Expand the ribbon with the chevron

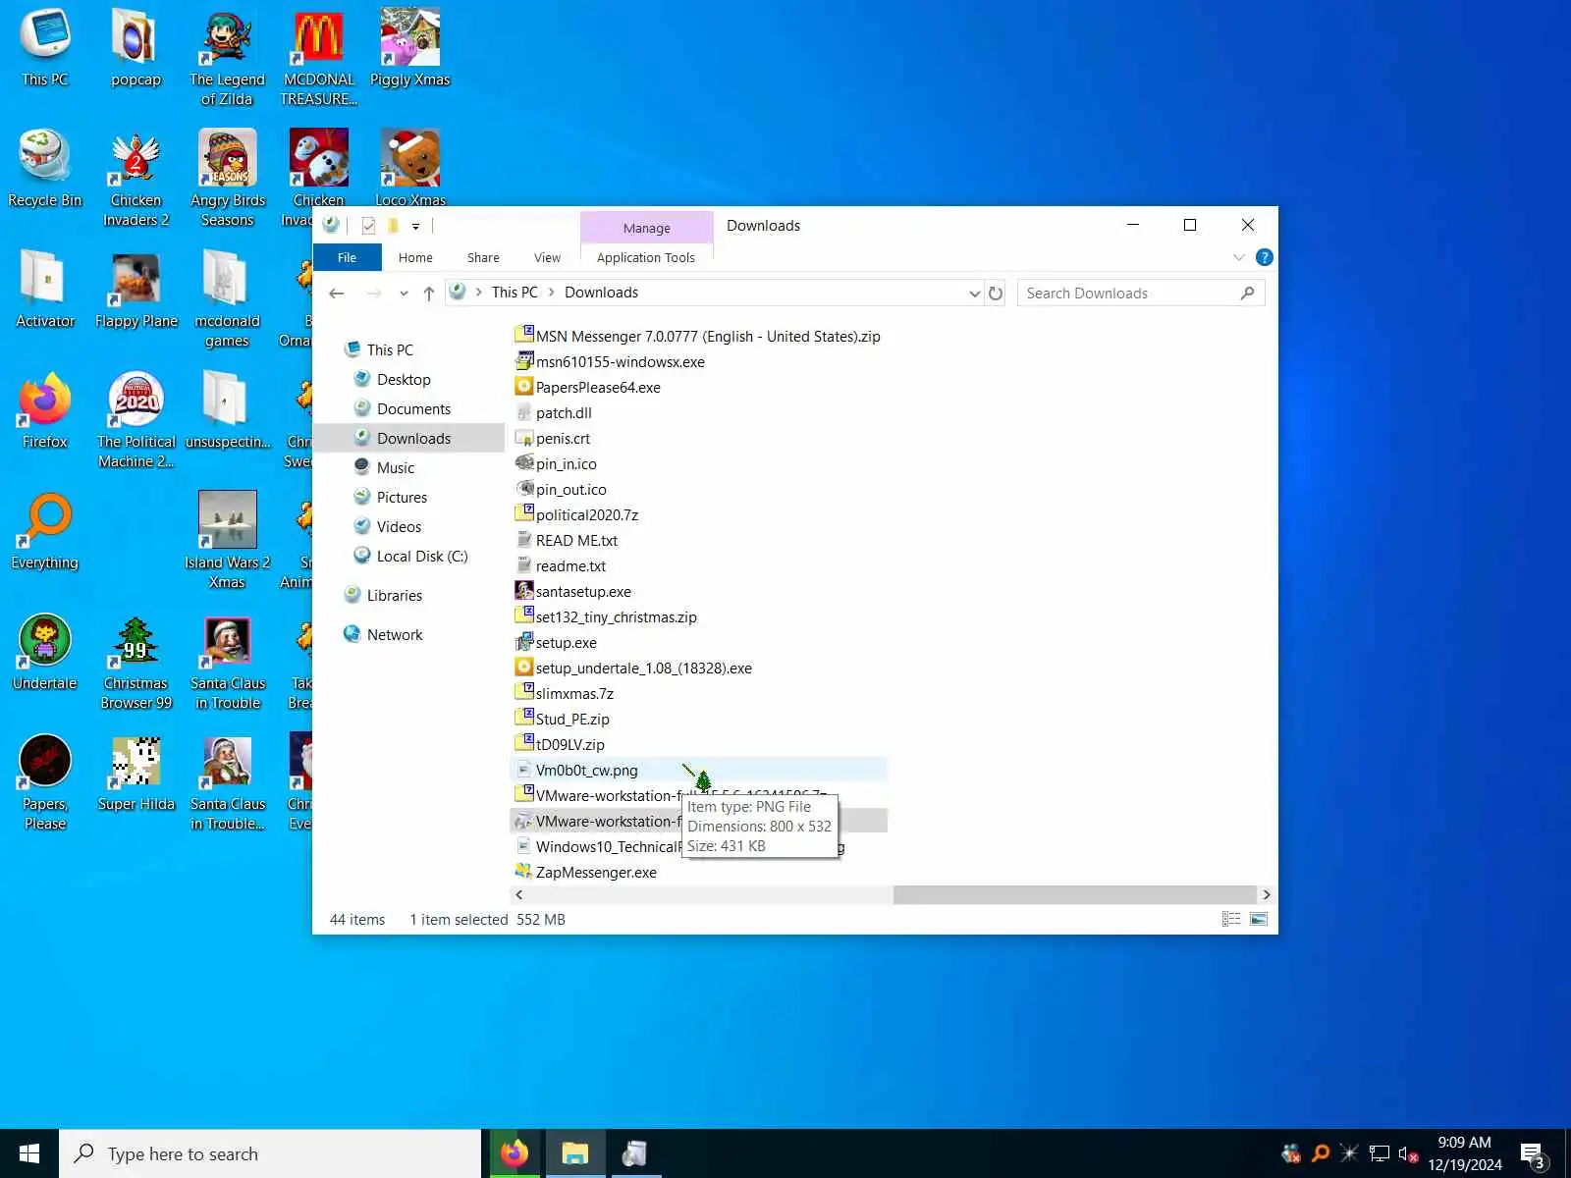[x=1239, y=257]
